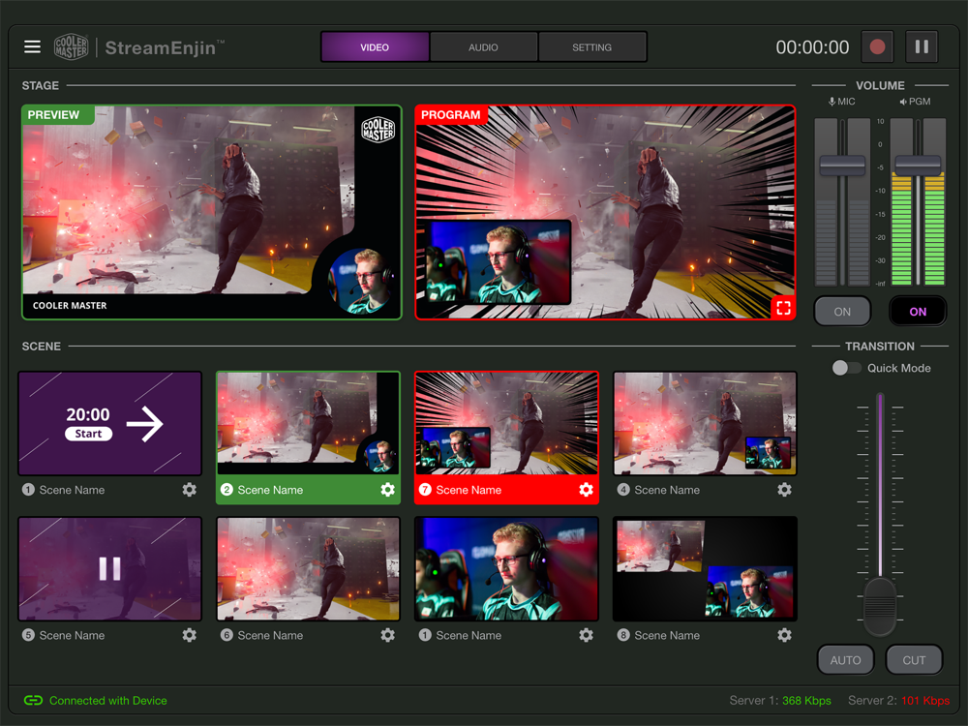Click the microphone icon above the MIC fader
The image size is (968, 726).
point(832,102)
